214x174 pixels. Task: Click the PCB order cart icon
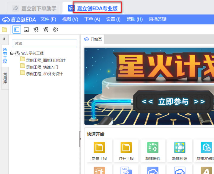[x=46, y=29]
